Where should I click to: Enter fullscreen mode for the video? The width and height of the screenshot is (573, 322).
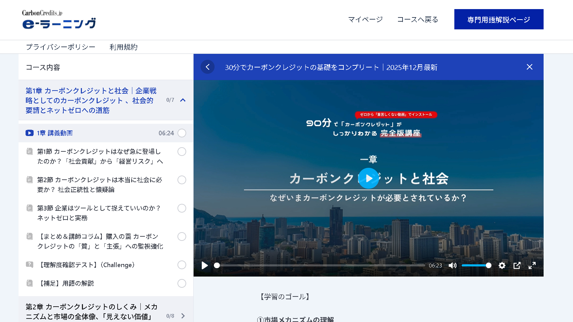532,265
